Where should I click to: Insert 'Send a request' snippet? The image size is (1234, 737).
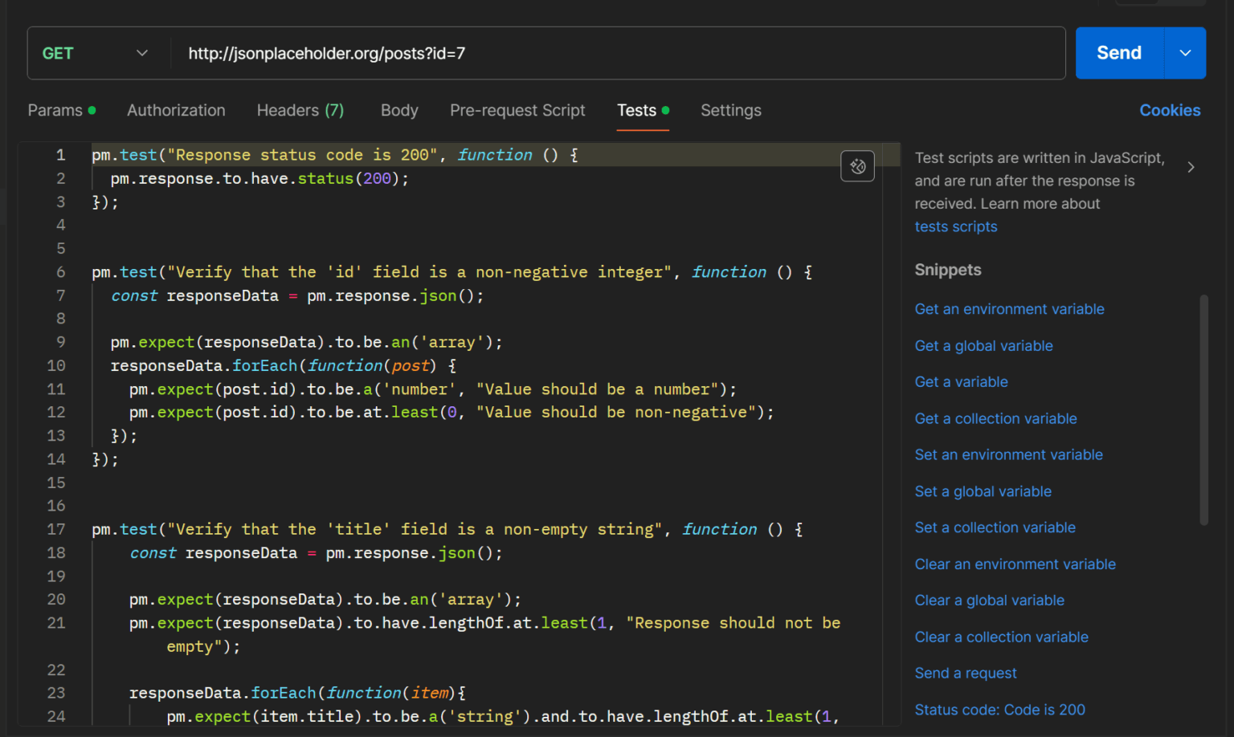(x=965, y=673)
